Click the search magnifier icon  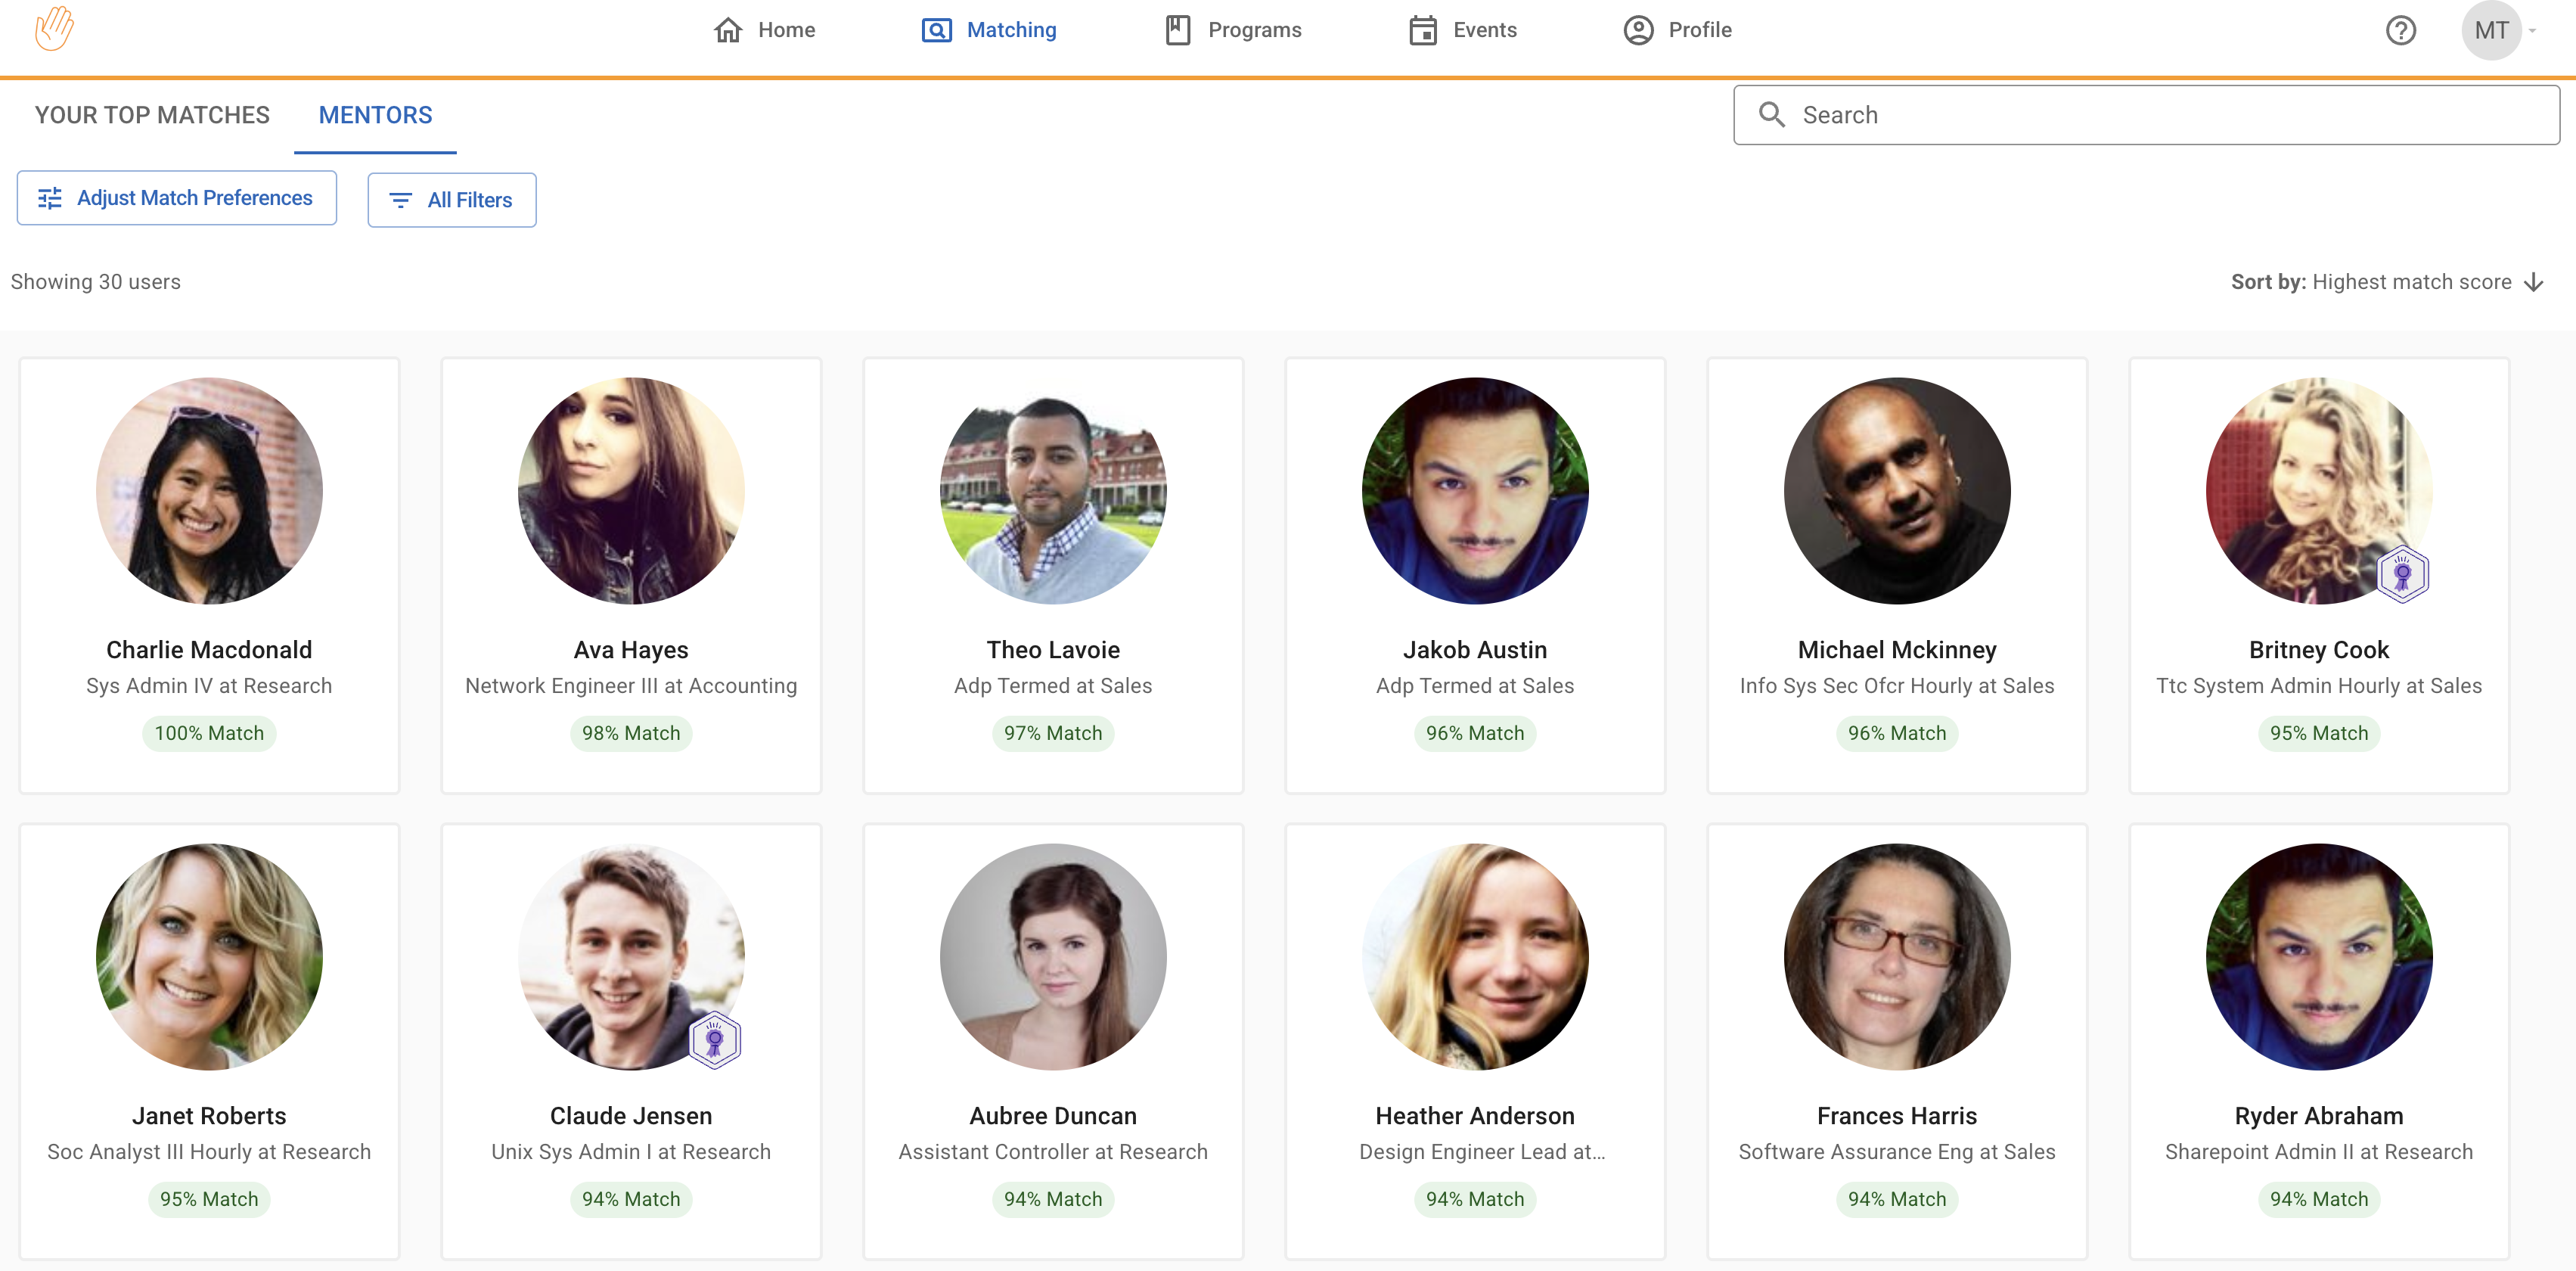[1771, 115]
